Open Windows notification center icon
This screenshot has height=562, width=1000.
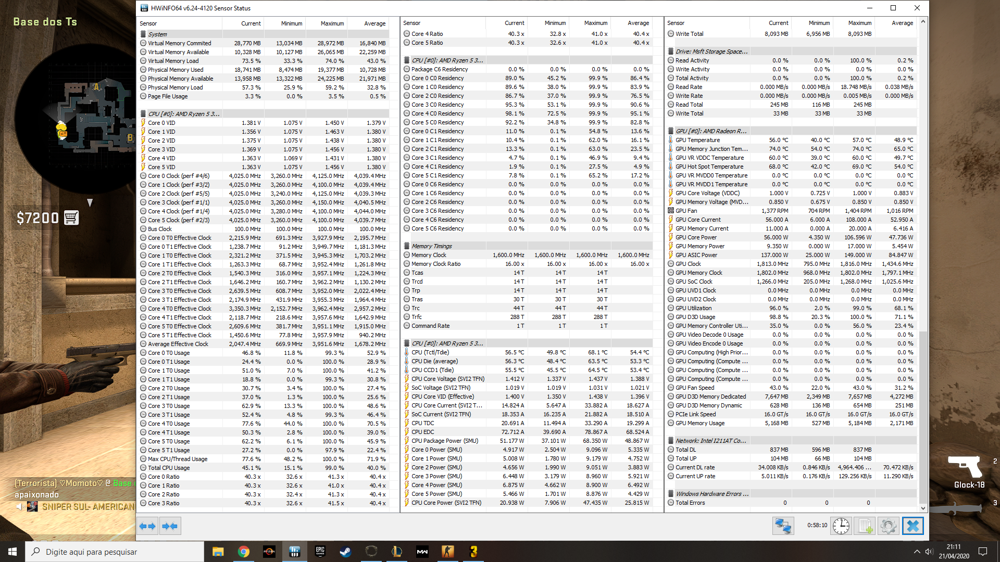coord(983,552)
